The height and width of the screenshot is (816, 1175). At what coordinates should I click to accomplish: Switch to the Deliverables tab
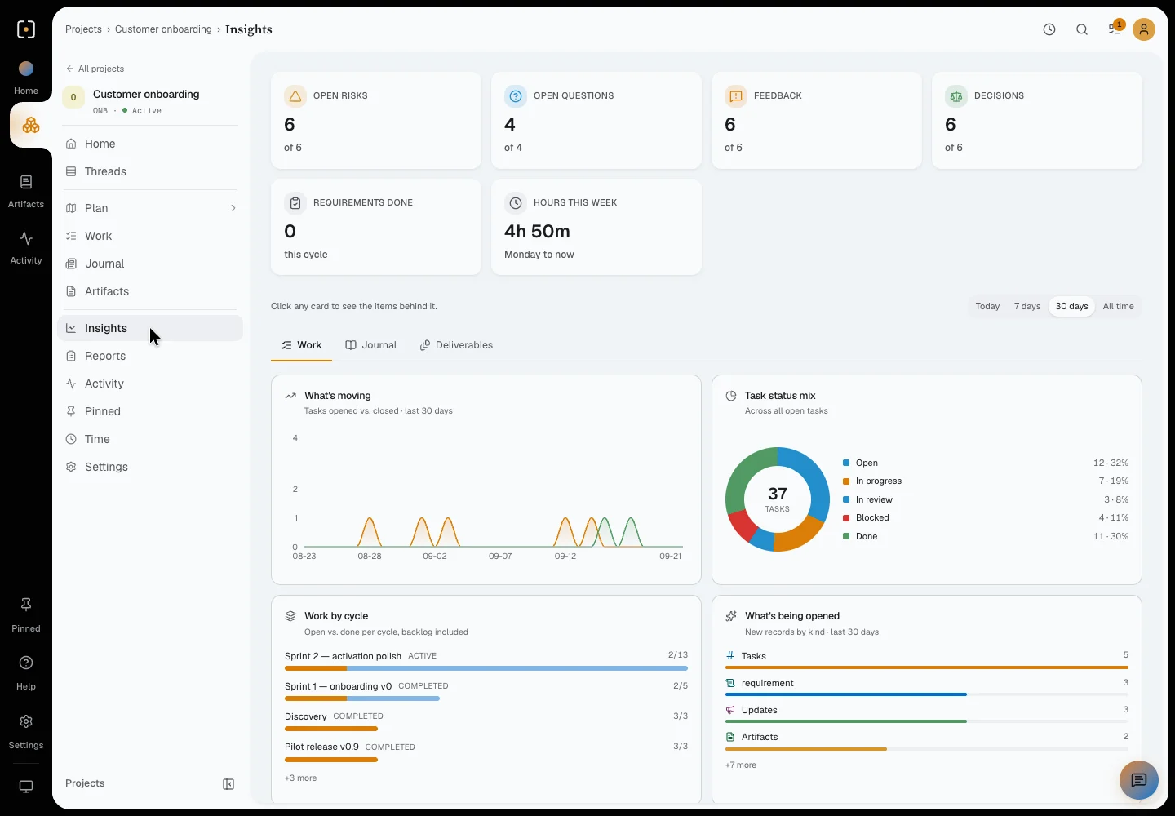[x=457, y=345]
